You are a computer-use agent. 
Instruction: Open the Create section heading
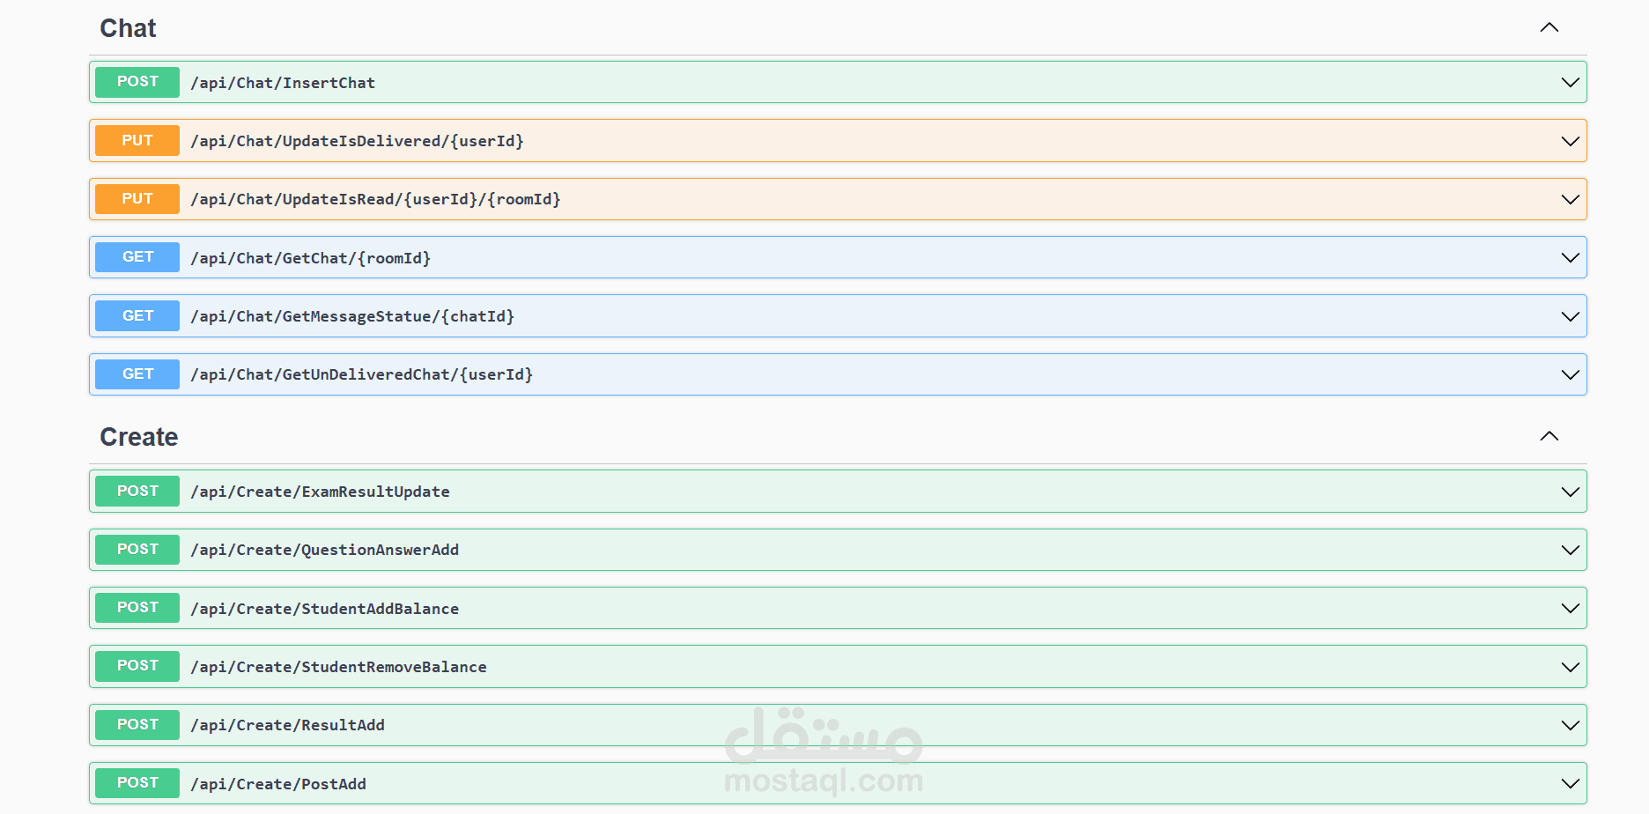pyautogui.click(x=139, y=437)
